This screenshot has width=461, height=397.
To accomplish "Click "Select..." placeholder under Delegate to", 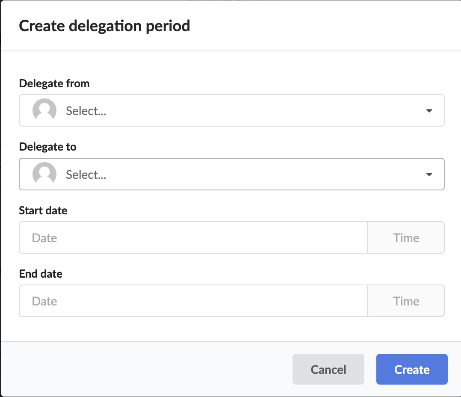I will tap(86, 175).
